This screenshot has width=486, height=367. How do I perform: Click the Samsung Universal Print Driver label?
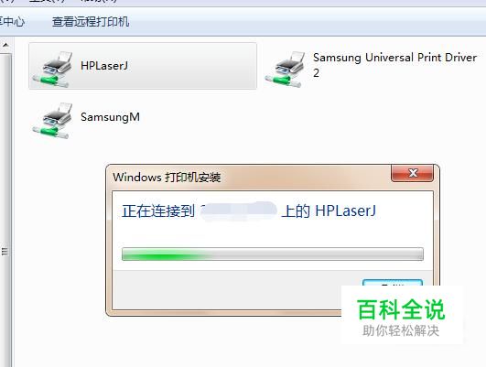[394, 58]
